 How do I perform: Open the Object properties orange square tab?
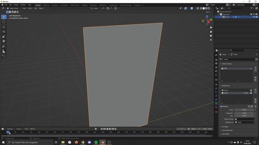(216, 85)
